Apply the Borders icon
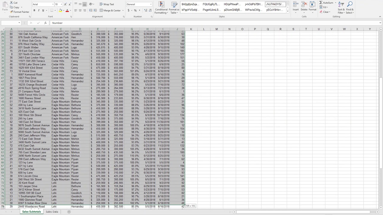The height and width of the screenshot is (215, 383). tap(51, 10)
